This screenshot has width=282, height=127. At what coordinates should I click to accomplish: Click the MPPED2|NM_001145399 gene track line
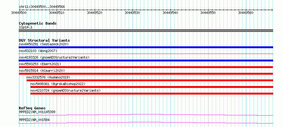tap(146, 115)
